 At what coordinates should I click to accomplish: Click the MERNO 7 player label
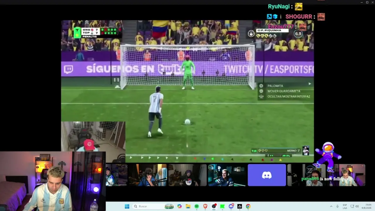[x=293, y=151]
